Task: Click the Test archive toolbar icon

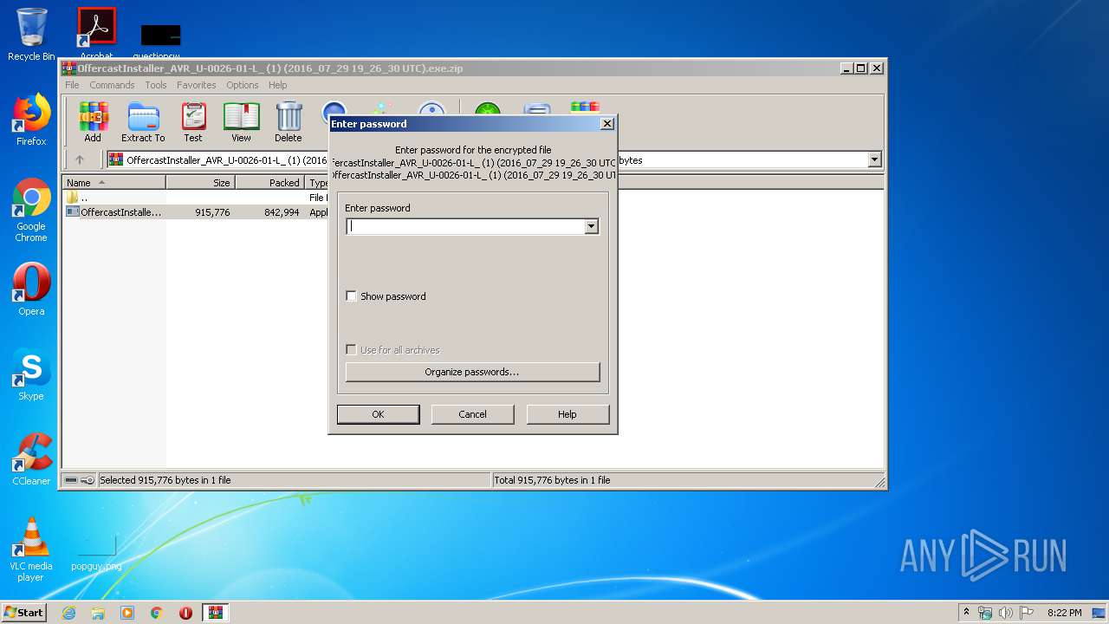Action: point(193,122)
